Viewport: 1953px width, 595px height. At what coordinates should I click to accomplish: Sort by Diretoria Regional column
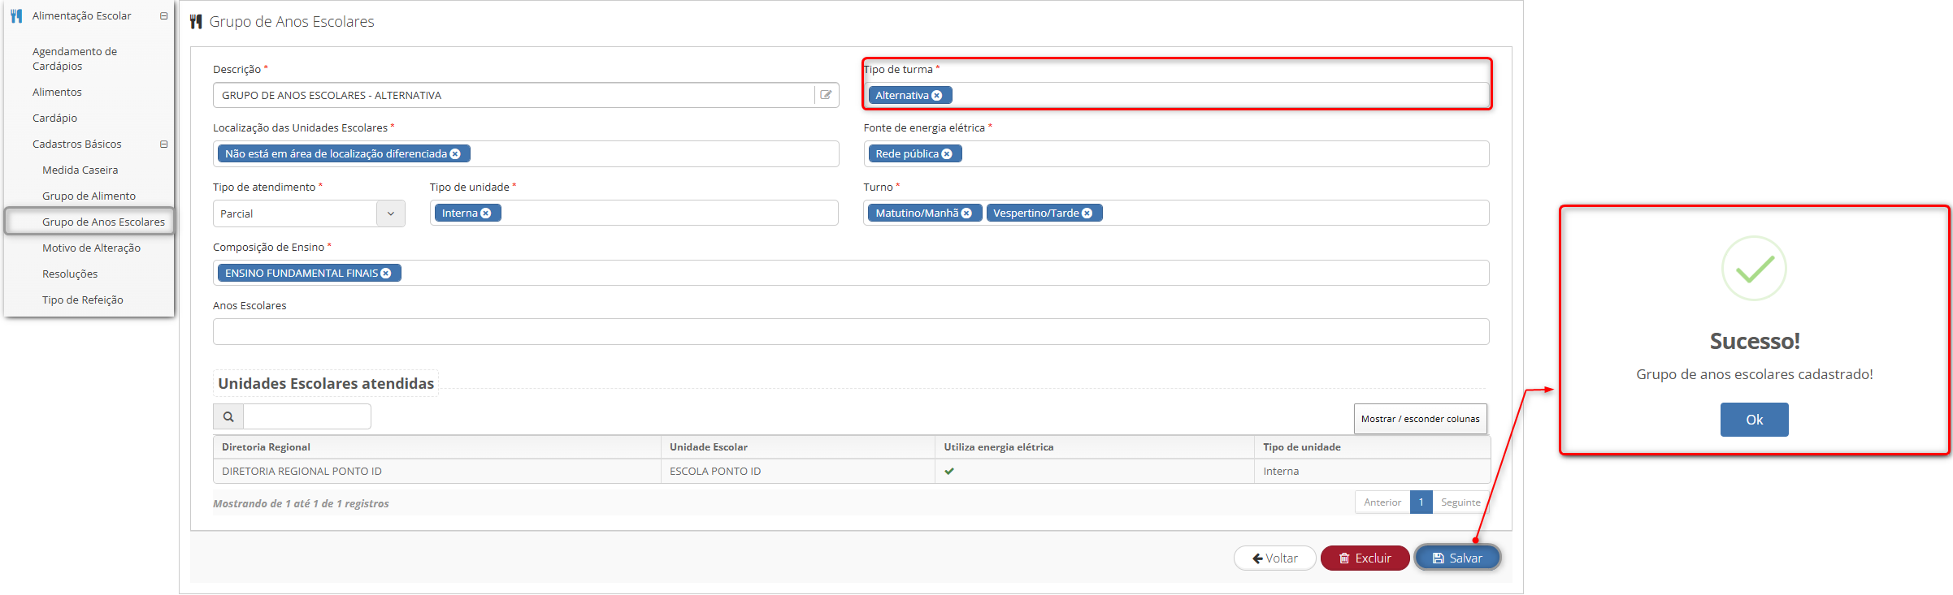(436, 447)
